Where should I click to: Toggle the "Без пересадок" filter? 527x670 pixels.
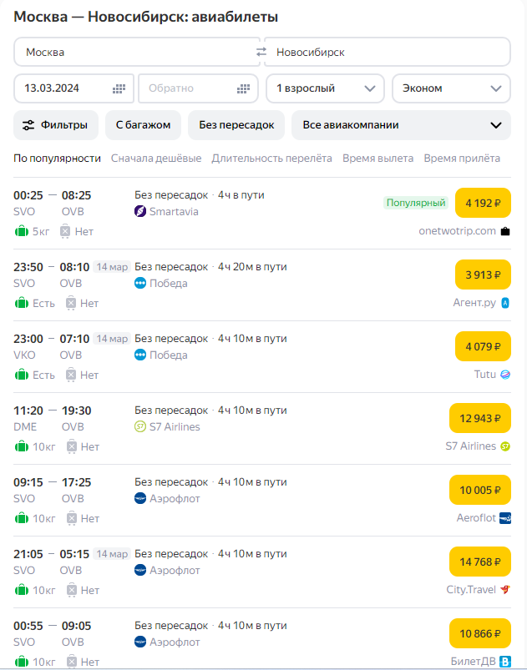pyautogui.click(x=236, y=125)
